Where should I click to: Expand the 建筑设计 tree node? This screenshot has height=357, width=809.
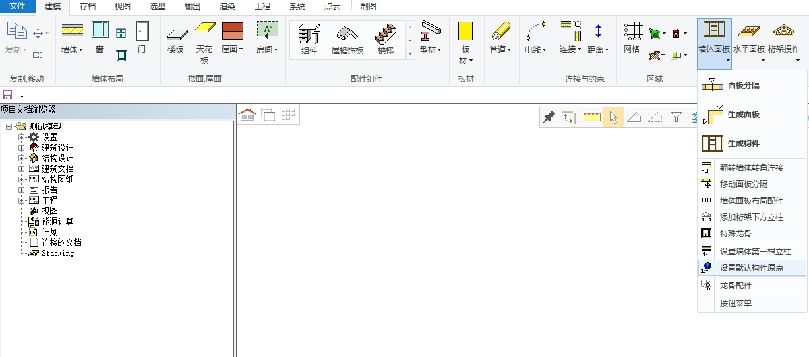pyautogui.click(x=22, y=148)
